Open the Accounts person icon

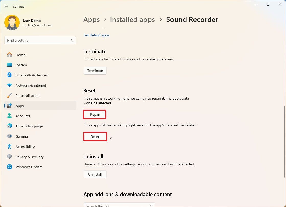coord(9,116)
